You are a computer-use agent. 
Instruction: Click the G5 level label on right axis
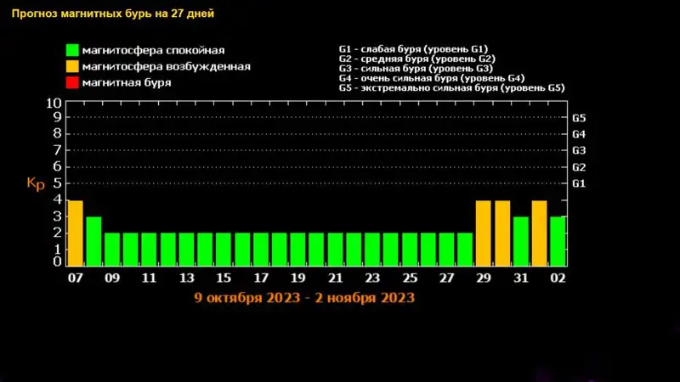coord(579,118)
